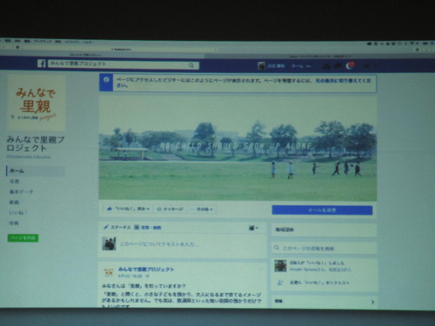Screen dimensions: 435x326
Task: Click the 情報 heading in the right column
Action: coord(278,302)
